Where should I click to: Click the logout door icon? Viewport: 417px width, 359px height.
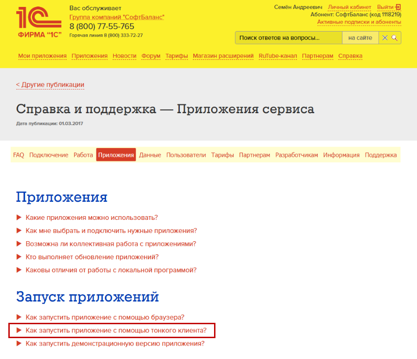click(x=398, y=7)
